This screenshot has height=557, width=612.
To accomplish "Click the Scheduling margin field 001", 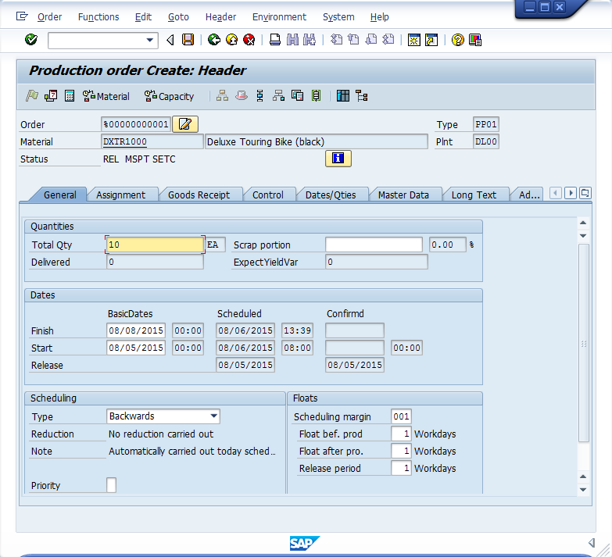I will 401,416.
